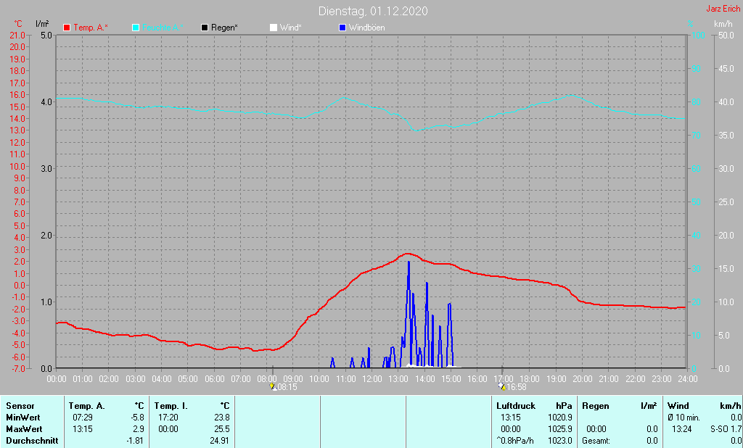Image resolution: width=743 pixels, height=448 pixels.
Task: Click the 'Sensor' header cell
Action: coord(20,406)
